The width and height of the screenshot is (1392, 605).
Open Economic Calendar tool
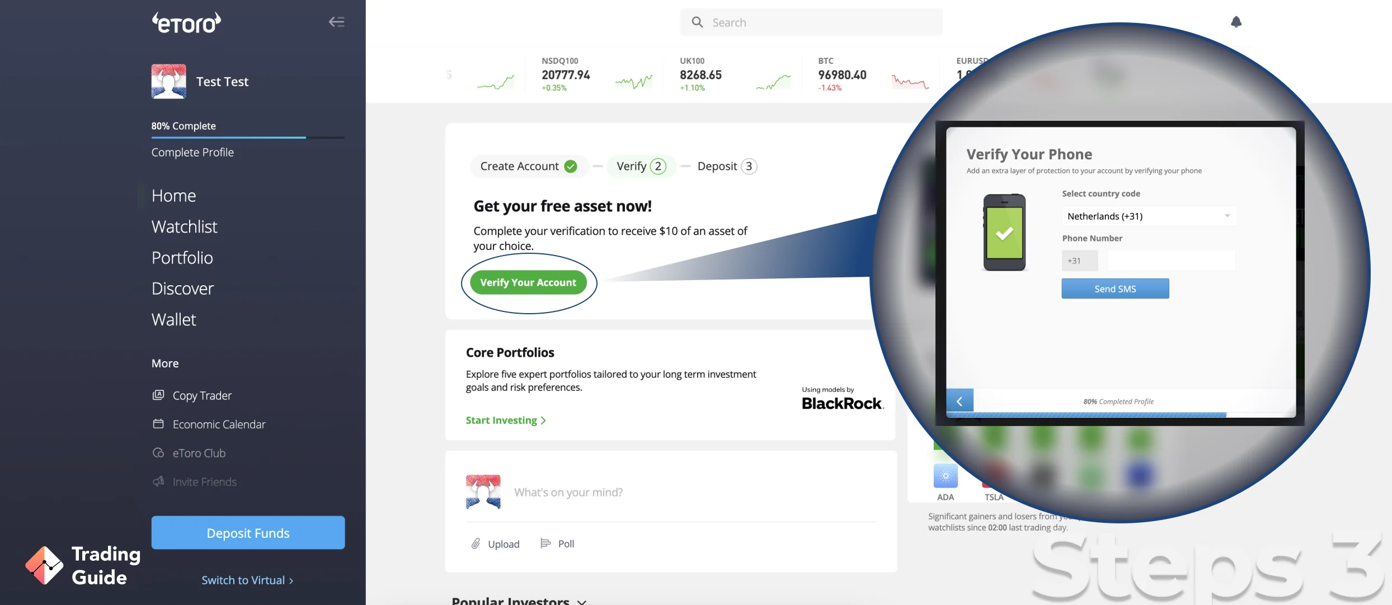(218, 424)
